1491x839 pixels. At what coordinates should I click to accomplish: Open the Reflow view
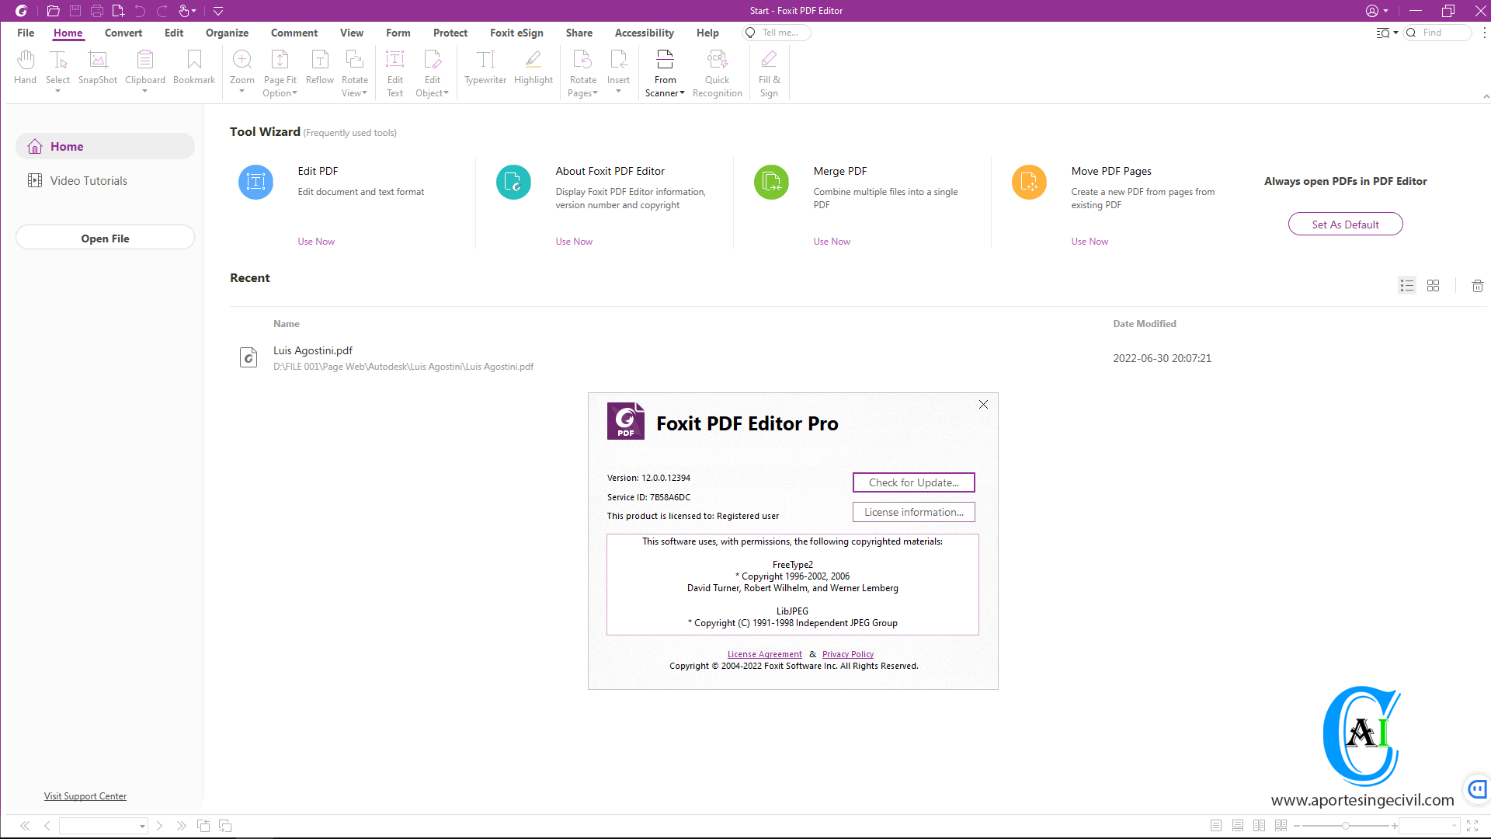(319, 70)
